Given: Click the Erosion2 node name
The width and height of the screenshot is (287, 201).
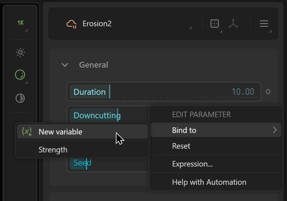Looking at the screenshot, I should [97, 24].
